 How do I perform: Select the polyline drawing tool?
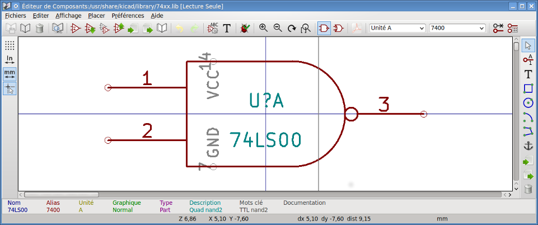click(528, 132)
